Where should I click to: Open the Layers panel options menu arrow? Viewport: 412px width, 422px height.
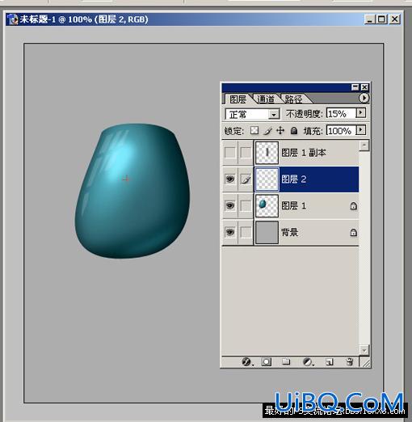click(x=364, y=98)
